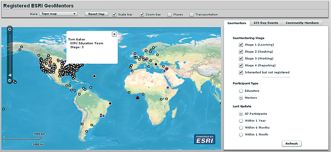Click the red-circled marker in western USA
The height and width of the screenshot is (152, 331).
tap(50, 62)
